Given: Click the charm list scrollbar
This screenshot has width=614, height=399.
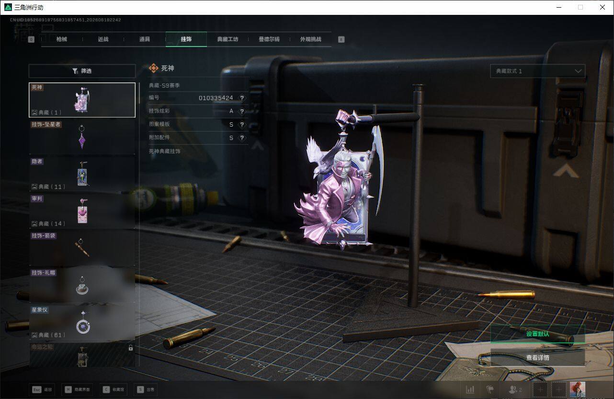Looking at the screenshot, I should 139,94.
